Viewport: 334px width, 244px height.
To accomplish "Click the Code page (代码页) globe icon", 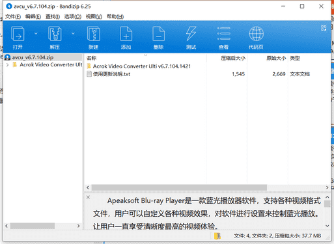I will [x=257, y=34].
